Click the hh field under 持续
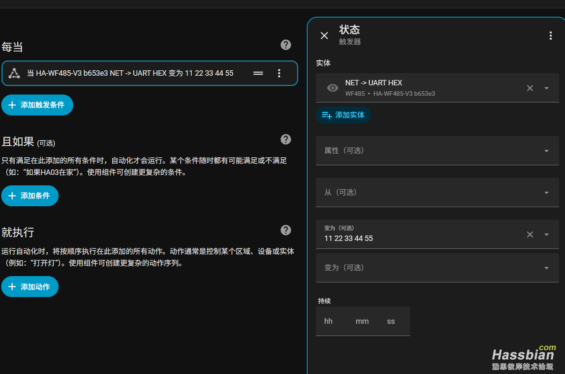 point(329,321)
